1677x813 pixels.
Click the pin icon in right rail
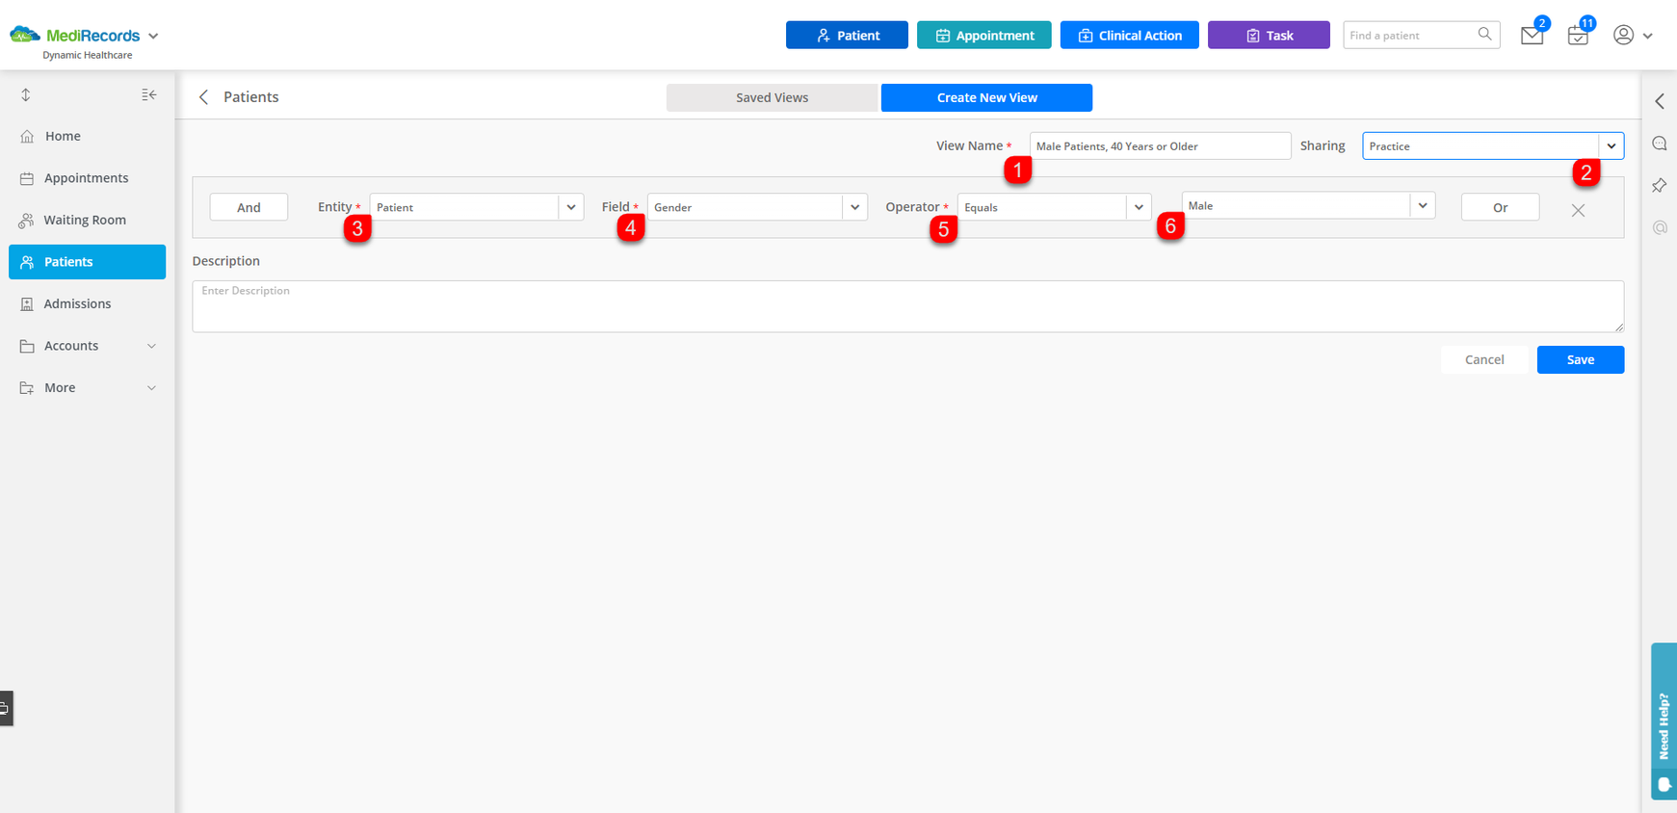pyautogui.click(x=1660, y=185)
